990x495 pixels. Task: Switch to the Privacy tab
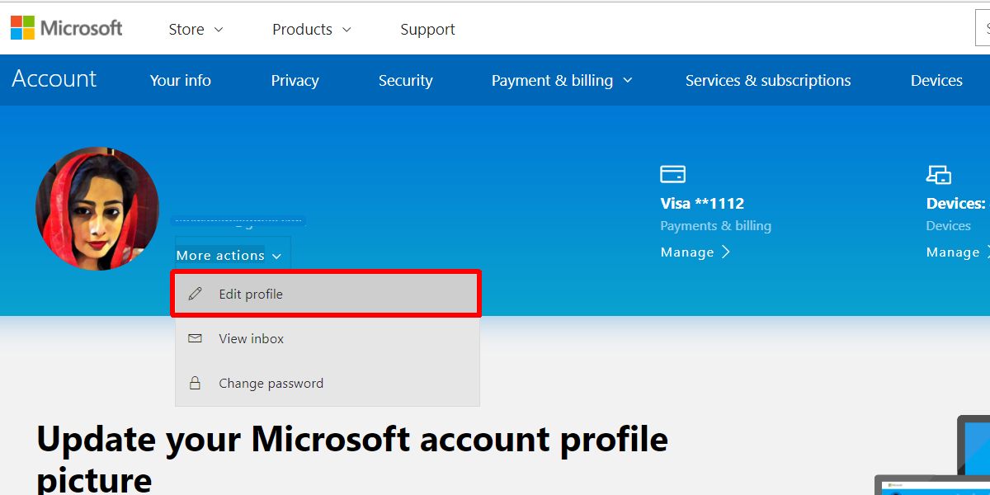(x=295, y=81)
